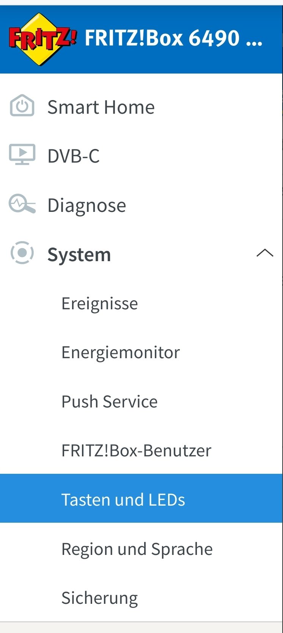
Task: Click the Smart Home power icon
Action: [22, 106]
